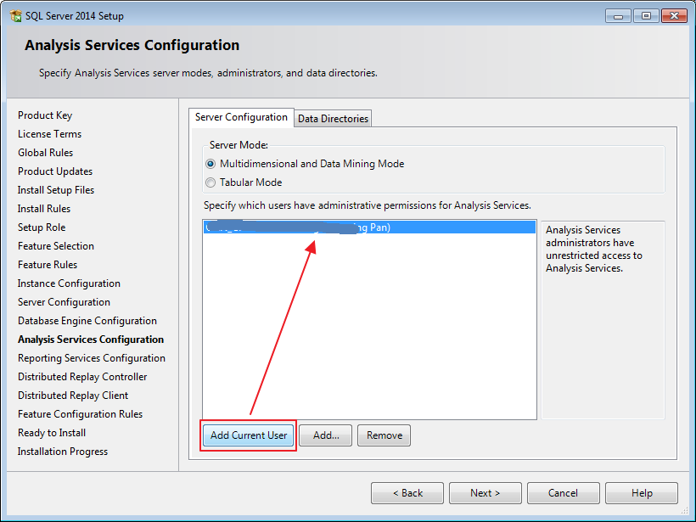The height and width of the screenshot is (522, 696).
Task: Click the SQL Server Setup title bar icon
Action: coord(15,16)
